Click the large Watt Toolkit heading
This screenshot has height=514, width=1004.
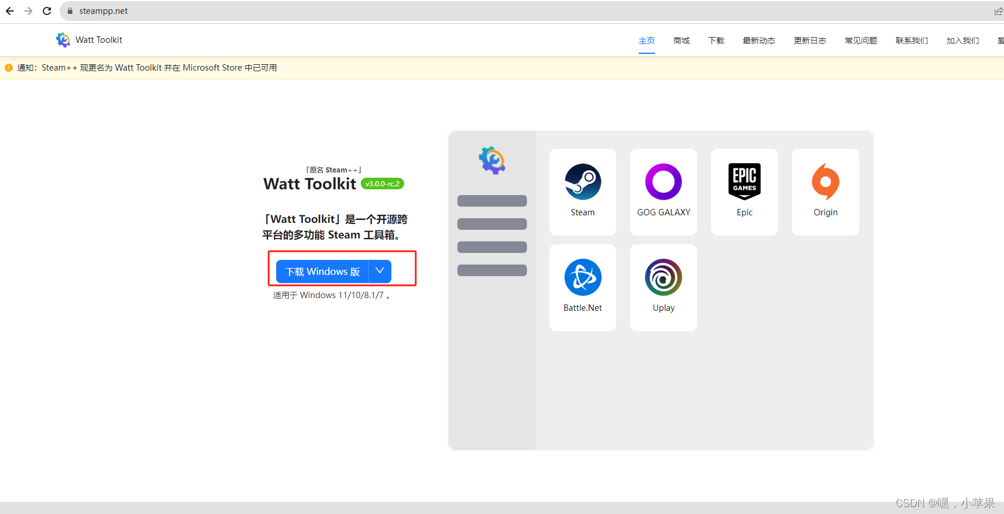[x=310, y=183]
